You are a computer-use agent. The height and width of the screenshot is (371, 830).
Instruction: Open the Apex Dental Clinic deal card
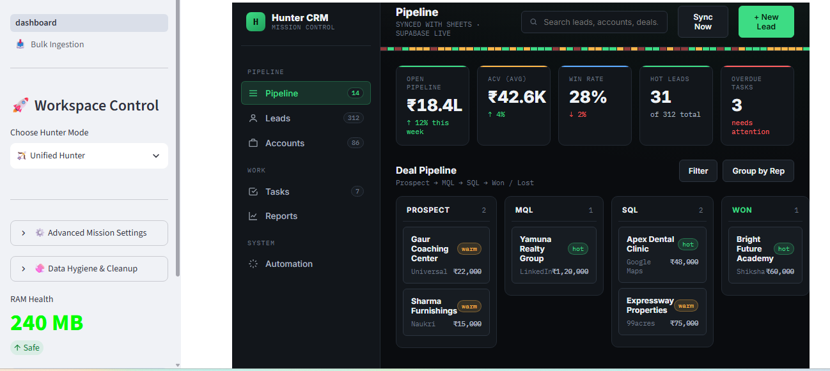[x=662, y=255]
